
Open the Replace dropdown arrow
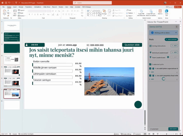tap(134, 13)
